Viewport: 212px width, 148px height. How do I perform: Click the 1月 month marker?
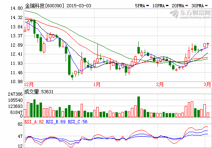pyautogui.click(x=97, y=85)
